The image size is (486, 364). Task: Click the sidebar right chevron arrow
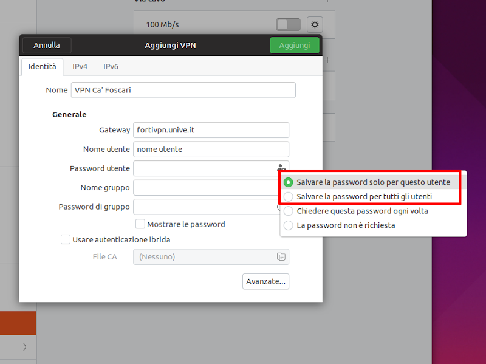pos(24,346)
